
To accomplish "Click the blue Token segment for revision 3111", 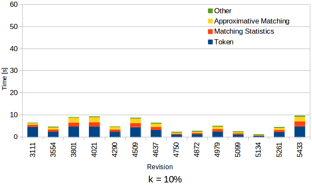I will pos(32,132).
